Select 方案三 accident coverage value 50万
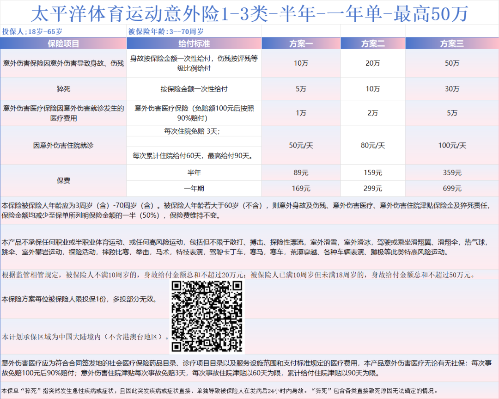 [x=452, y=63]
